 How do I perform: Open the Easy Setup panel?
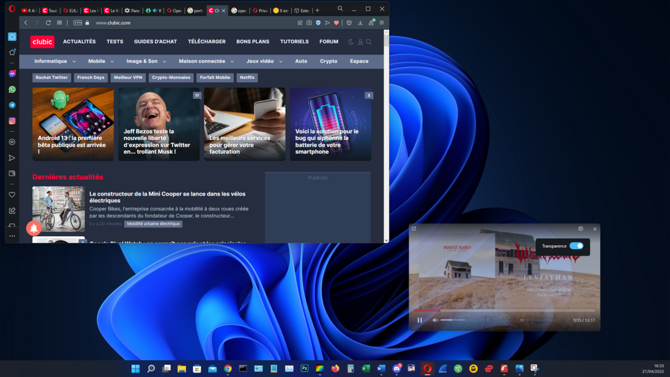click(382, 23)
